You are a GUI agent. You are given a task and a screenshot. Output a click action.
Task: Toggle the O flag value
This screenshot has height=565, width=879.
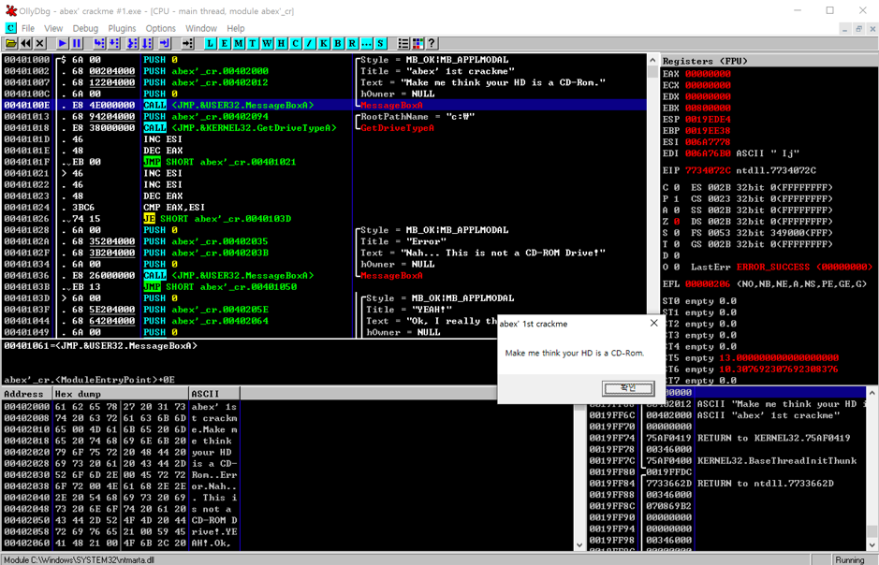click(x=677, y=268)
